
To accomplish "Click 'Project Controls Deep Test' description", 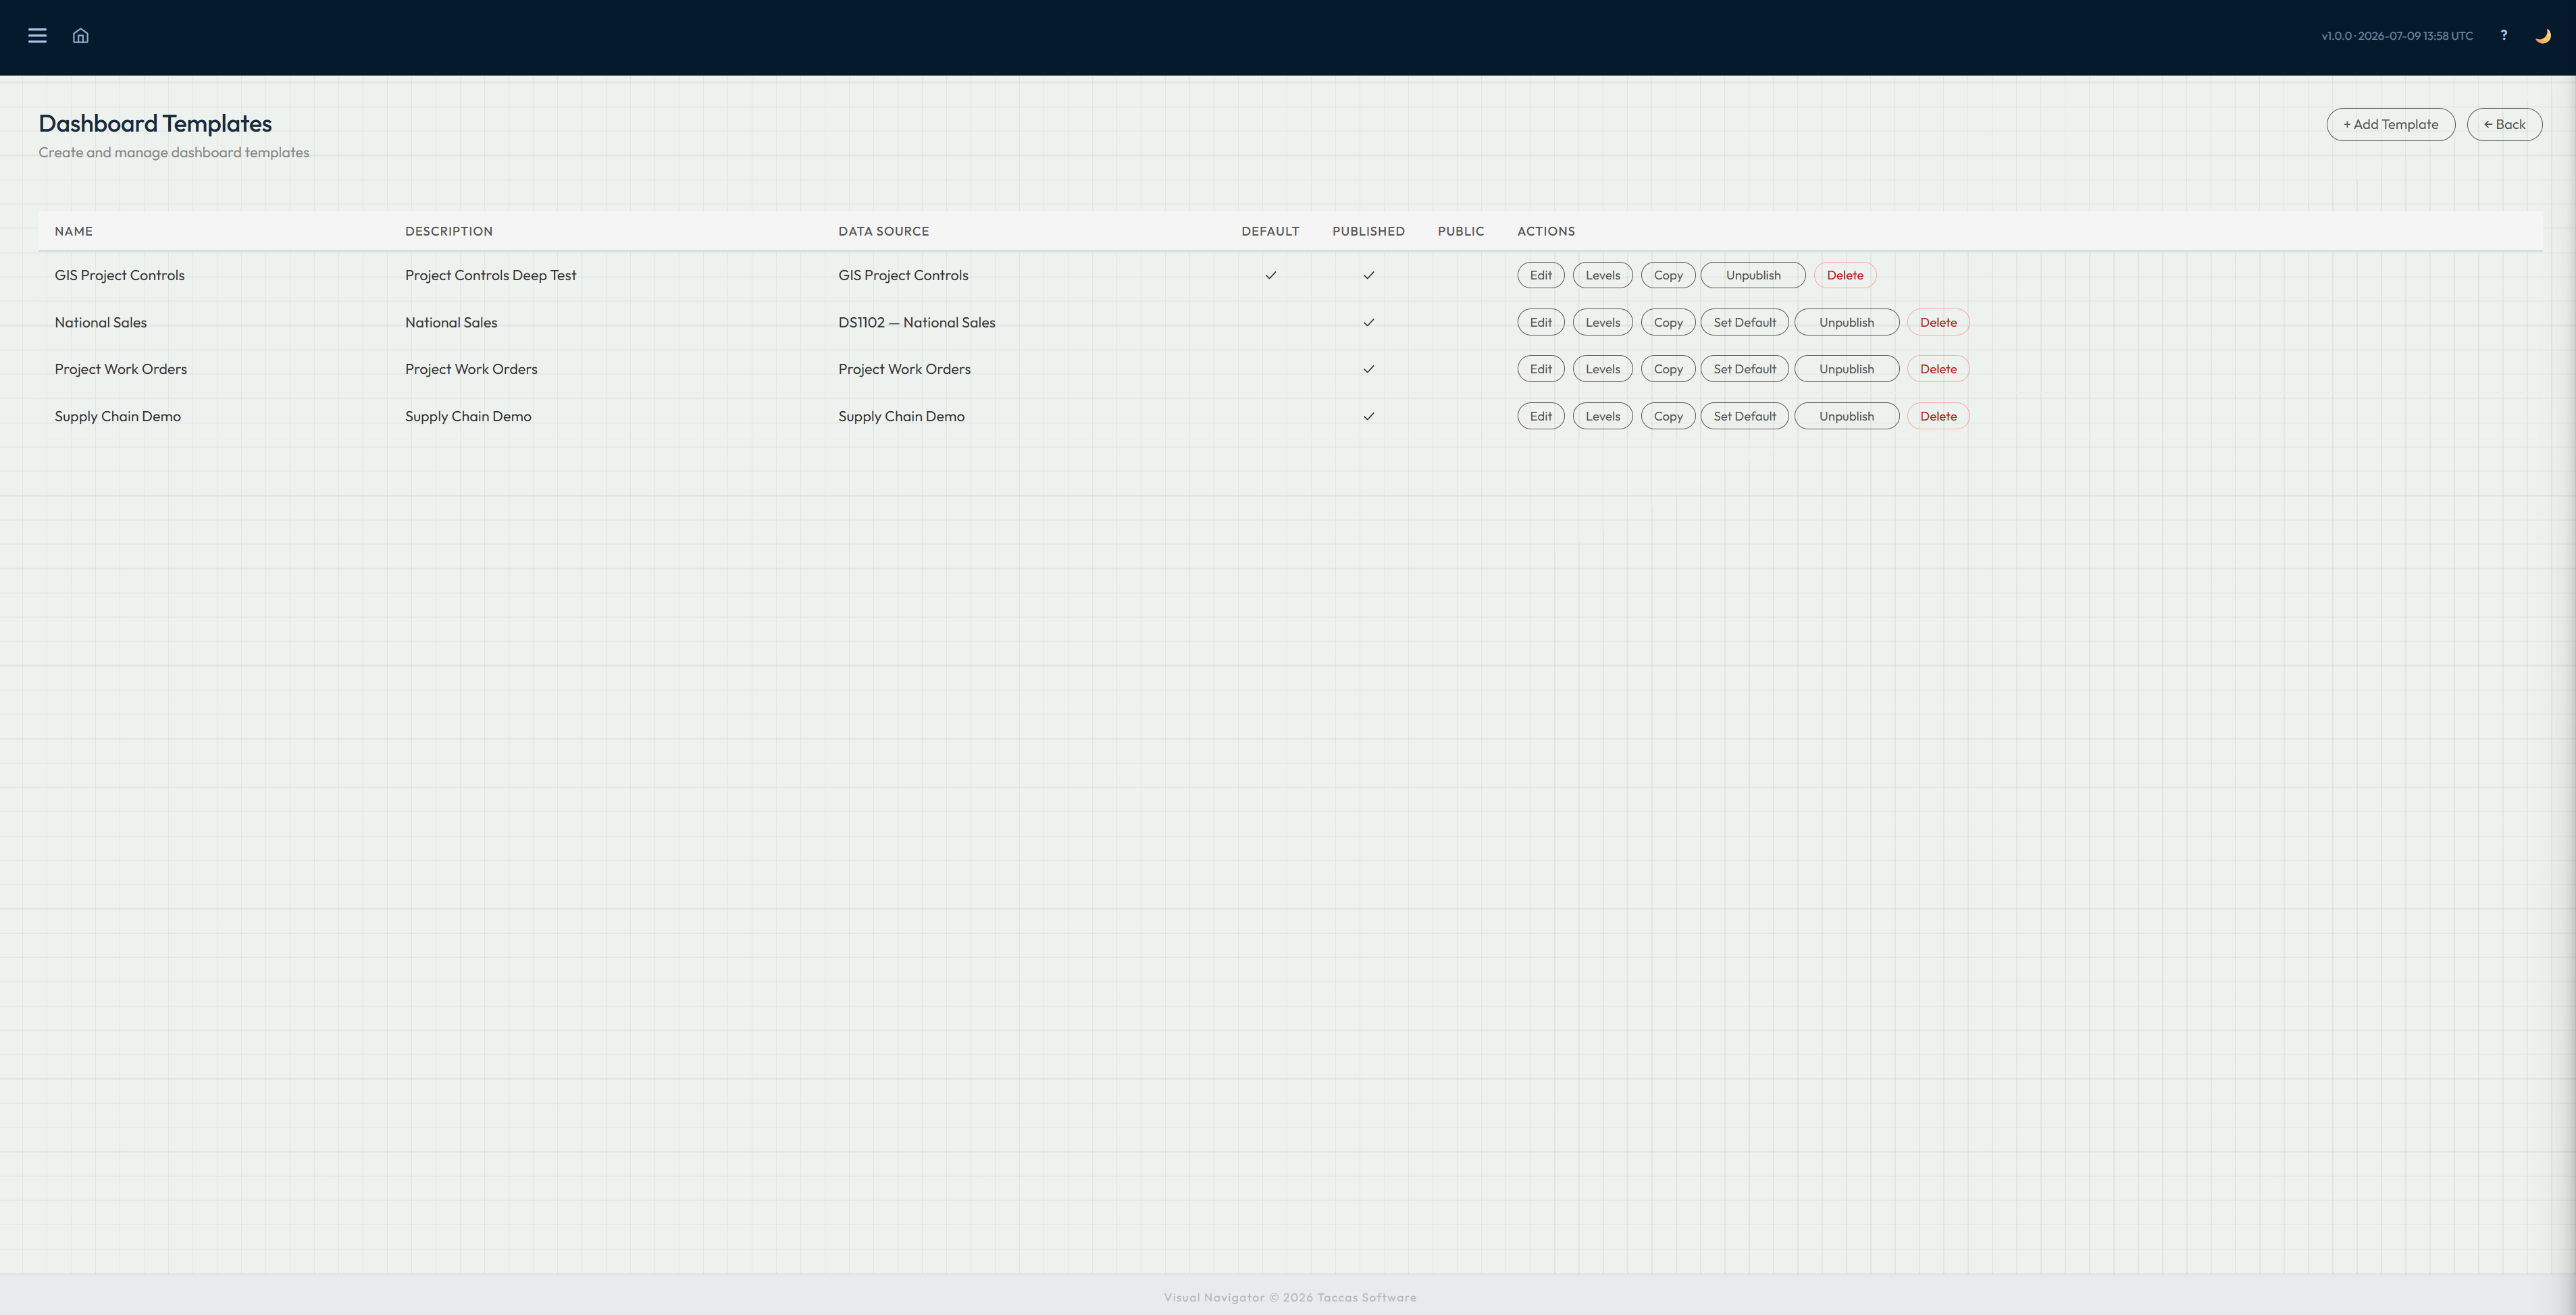I will pyautogui.click(x=490, y=276).
